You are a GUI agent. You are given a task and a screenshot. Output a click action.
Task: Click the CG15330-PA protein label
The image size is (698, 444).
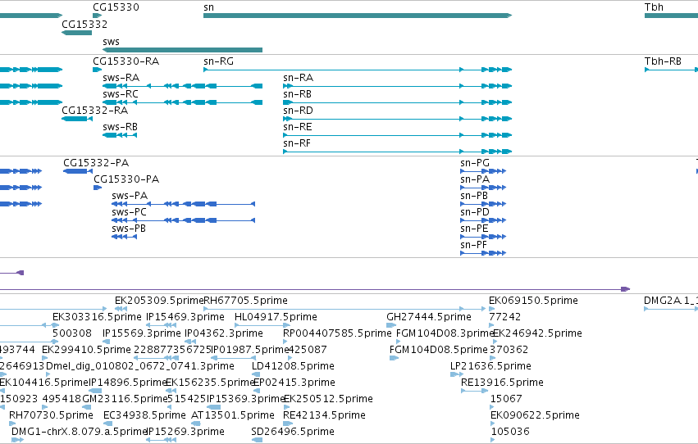(126, 179)
